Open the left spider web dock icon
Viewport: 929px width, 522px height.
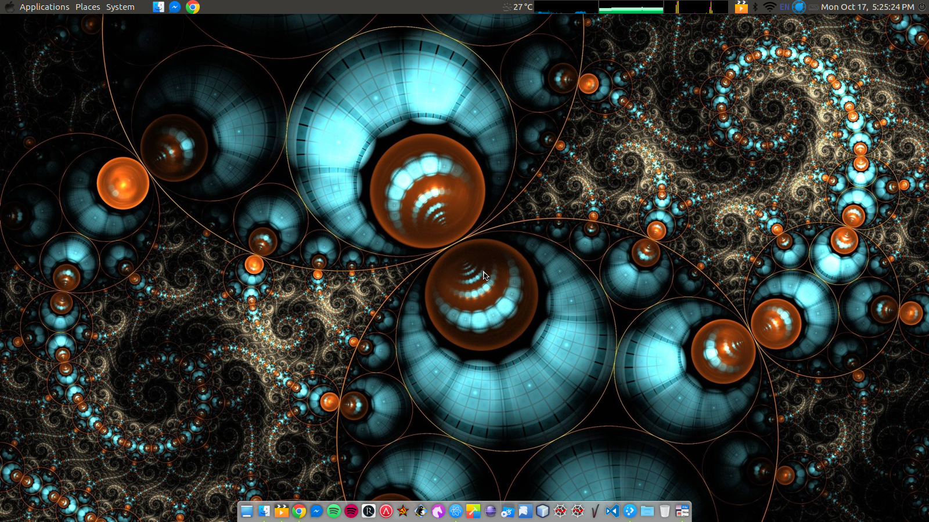(560, 511)
